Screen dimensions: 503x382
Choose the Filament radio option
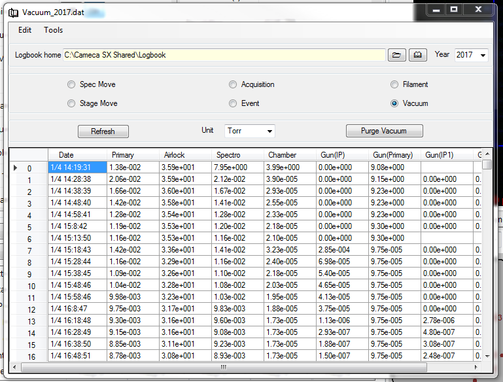pyautogui.click(x=394, y=84)
